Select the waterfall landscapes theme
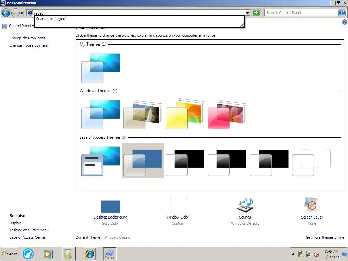 pos(143,115)
